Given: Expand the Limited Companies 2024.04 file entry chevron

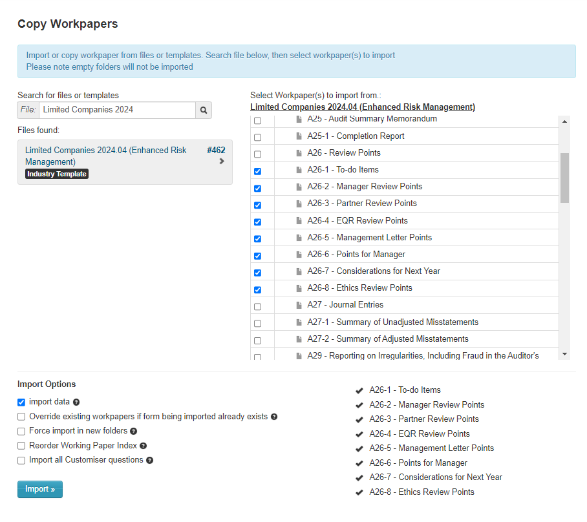Looking at the screenshot, I should [x=222, y=162].
